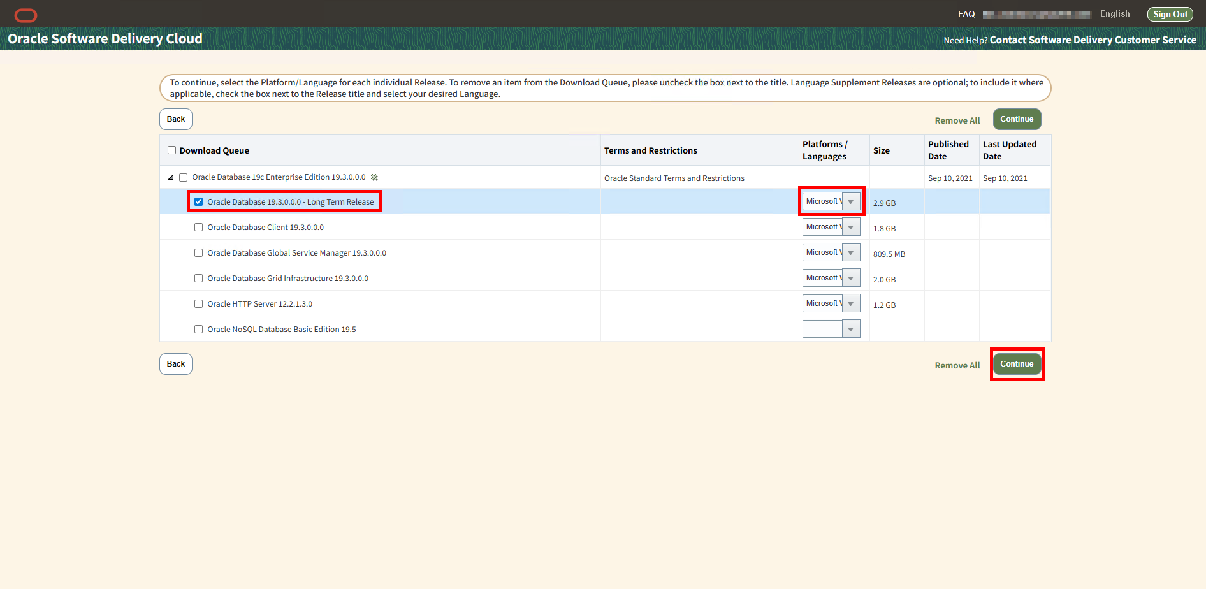Click the remove icon beside Enterprise Edition 19.3.0.0.0
Image resolution: width=1206 pixels, height=589 pixels.
(374, 178)
